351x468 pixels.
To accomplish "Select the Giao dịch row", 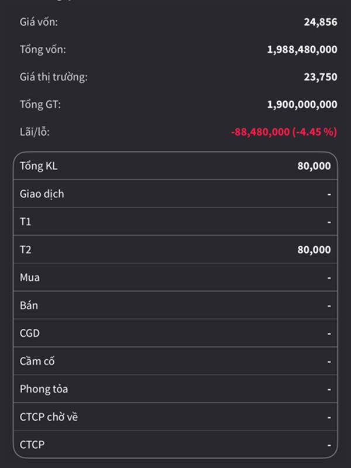I will [x=175, y=194].
